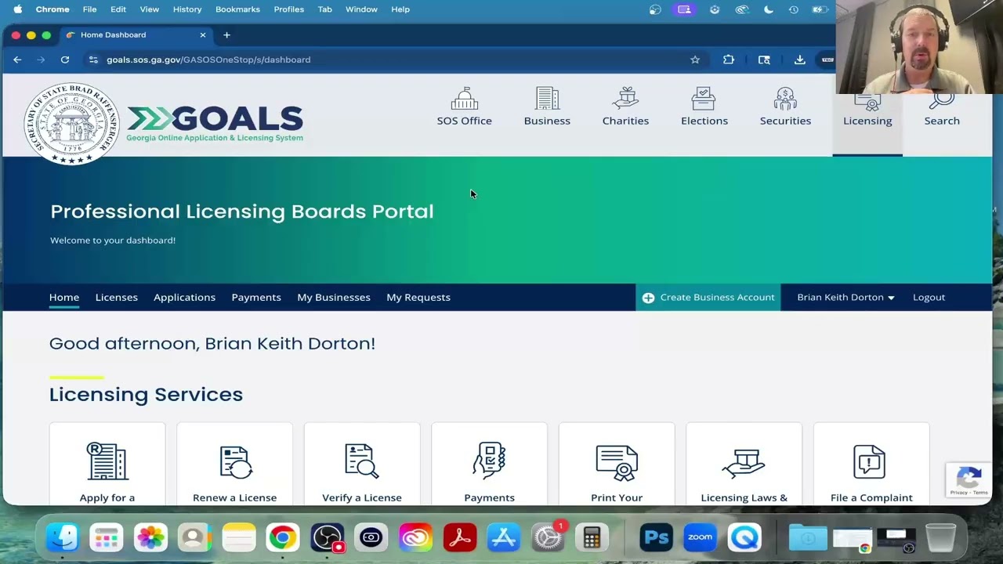The width and height of the screenshot is (1003, 564).
Task: Open the Bookmarks menu
Action: (237, 9)
